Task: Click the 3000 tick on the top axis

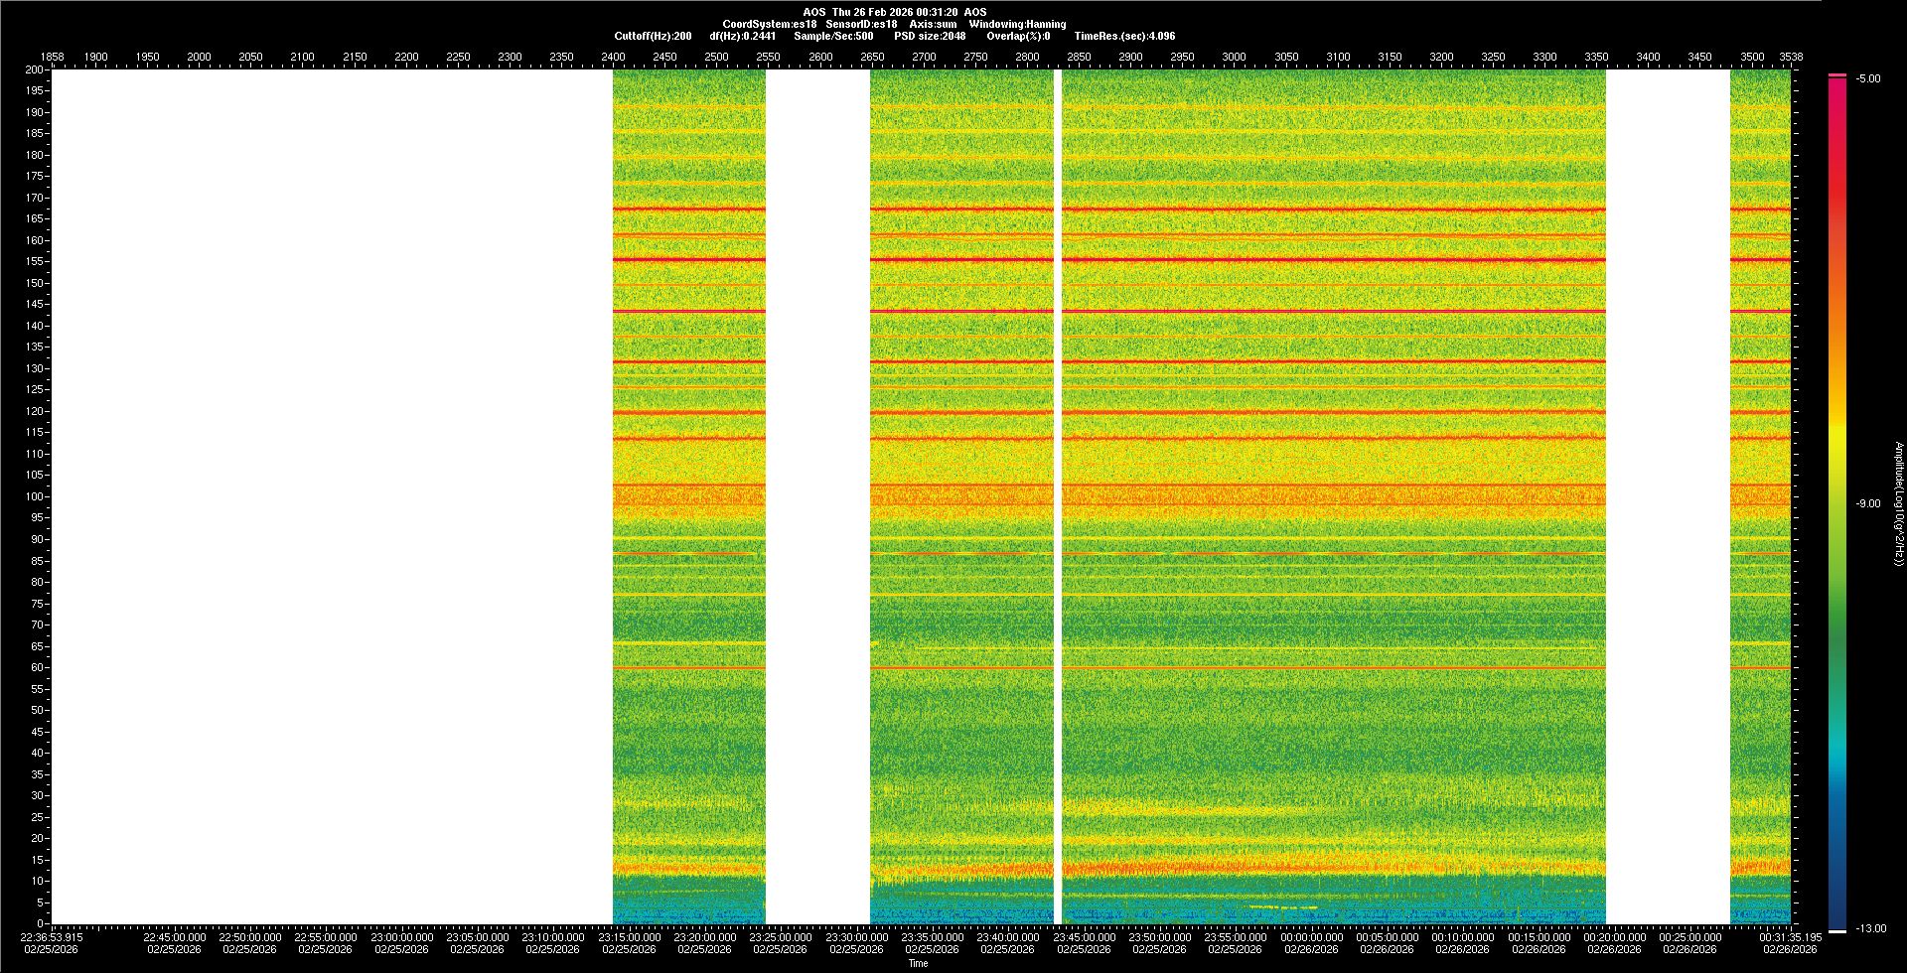Action: 1234,57
